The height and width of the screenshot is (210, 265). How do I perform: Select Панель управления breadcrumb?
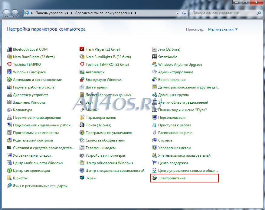click(x=52, y=13)
